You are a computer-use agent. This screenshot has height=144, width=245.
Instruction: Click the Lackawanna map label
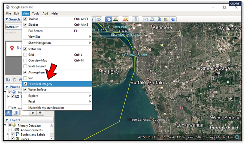pos(190,125)
